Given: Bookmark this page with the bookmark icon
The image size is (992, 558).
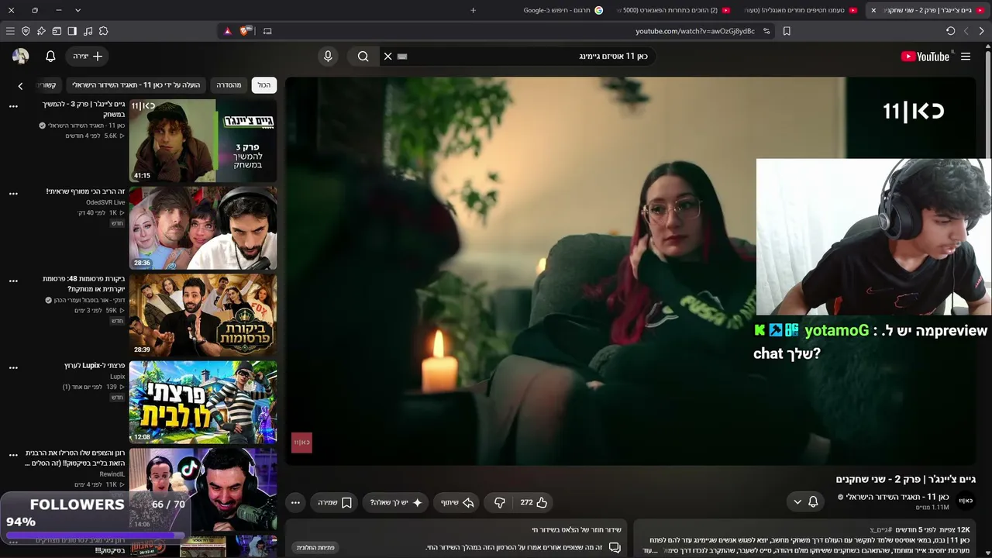Looking at the screenshot, I should pos(787,31).
